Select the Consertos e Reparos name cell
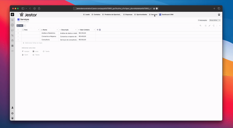The width and height of the screenshot is (233, 128). coord(49,36)
